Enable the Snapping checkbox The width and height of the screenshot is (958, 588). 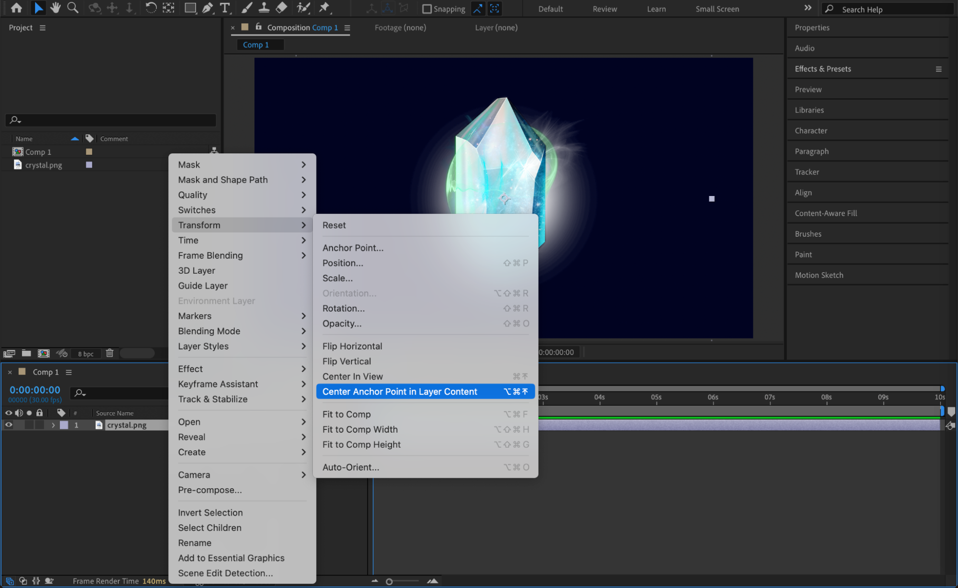tap(427, 9)
